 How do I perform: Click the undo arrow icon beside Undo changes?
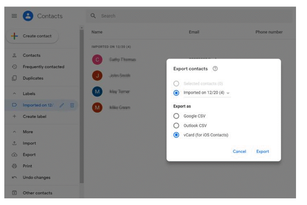[14, 177]
